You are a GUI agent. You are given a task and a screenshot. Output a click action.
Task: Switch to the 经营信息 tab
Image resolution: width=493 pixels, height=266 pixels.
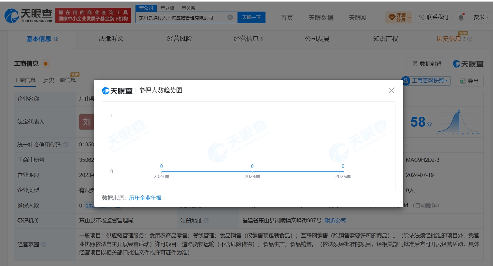[x=248, y=39]
